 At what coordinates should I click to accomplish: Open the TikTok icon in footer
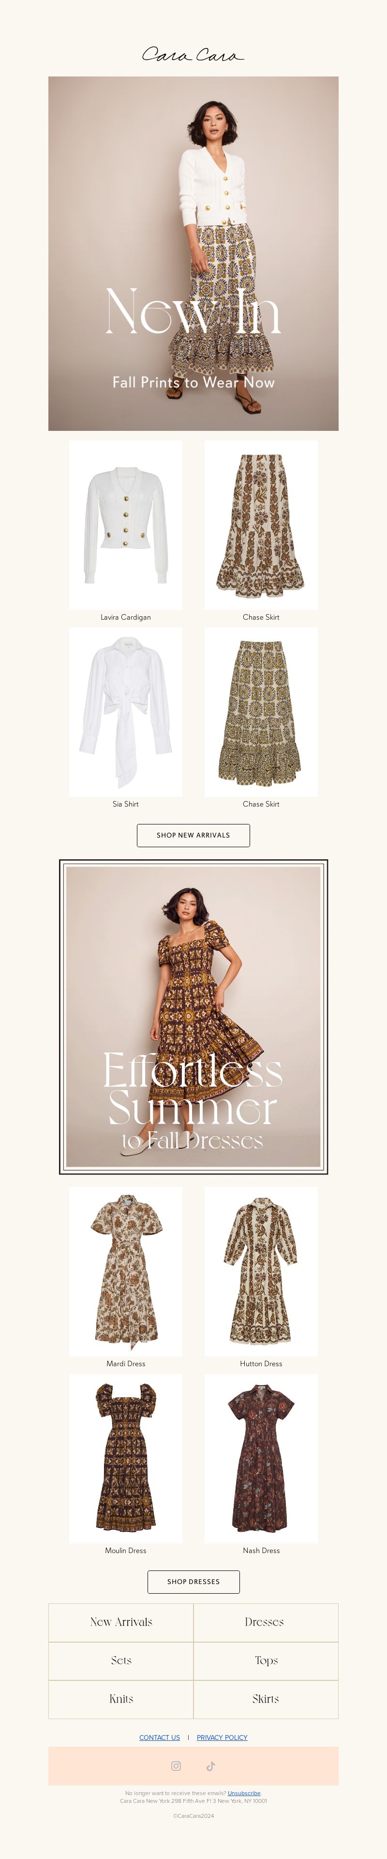pyautogui.click(x=210, y=1766)
